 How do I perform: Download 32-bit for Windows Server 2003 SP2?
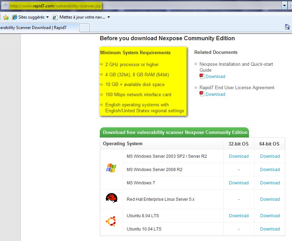[x=239, y=156]
